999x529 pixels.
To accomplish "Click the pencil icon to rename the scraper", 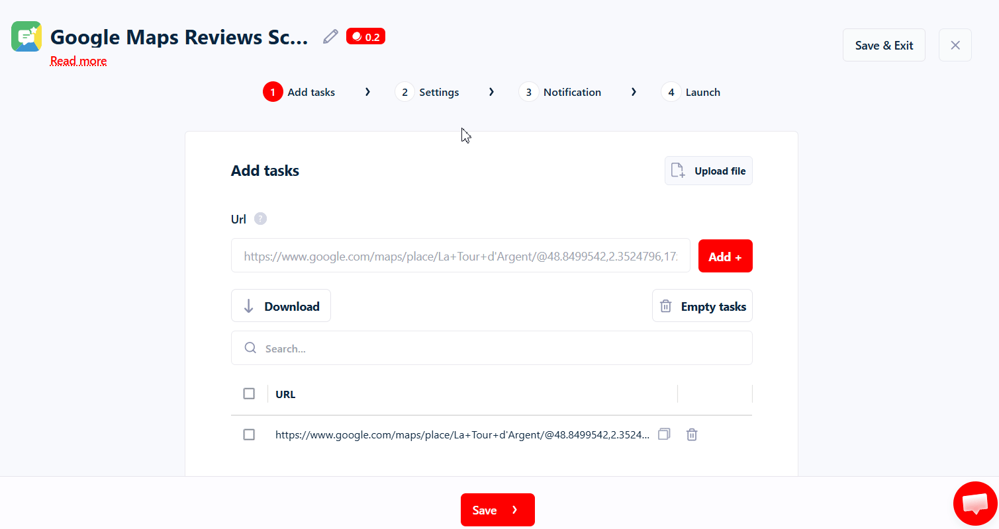I will click(x=330, y=36).
